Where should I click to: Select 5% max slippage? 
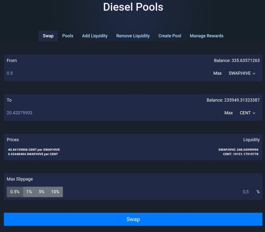[41, 192]
